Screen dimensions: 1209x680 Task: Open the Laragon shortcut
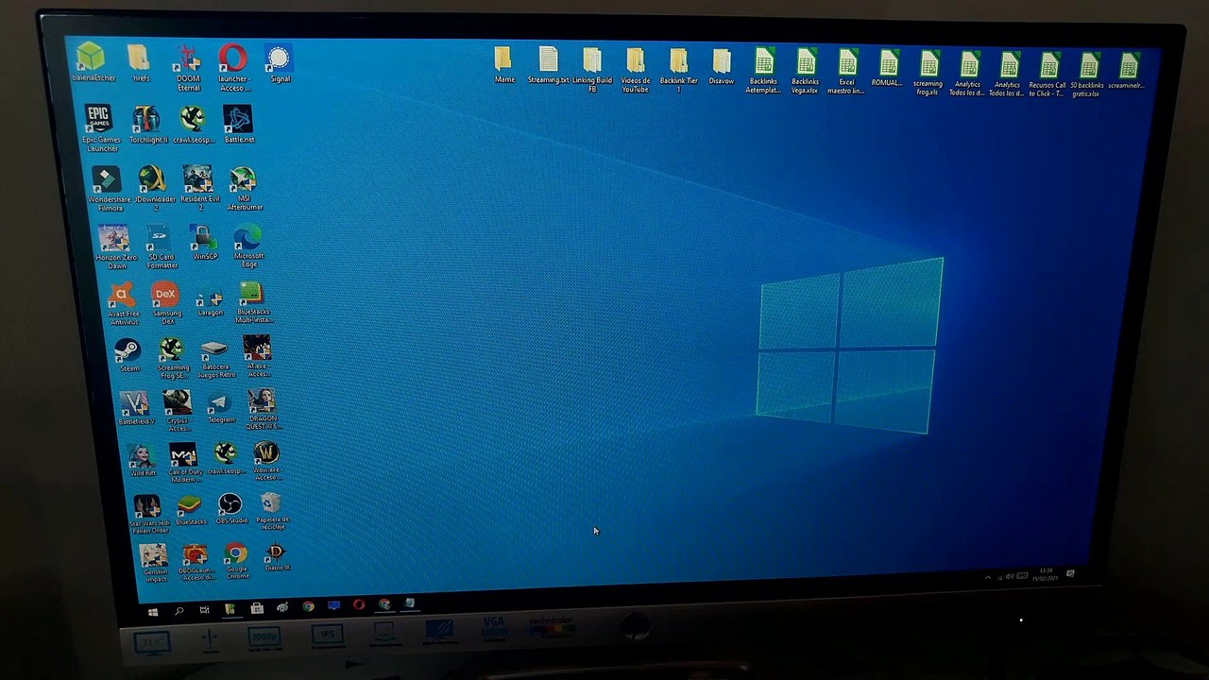(210, 300)
